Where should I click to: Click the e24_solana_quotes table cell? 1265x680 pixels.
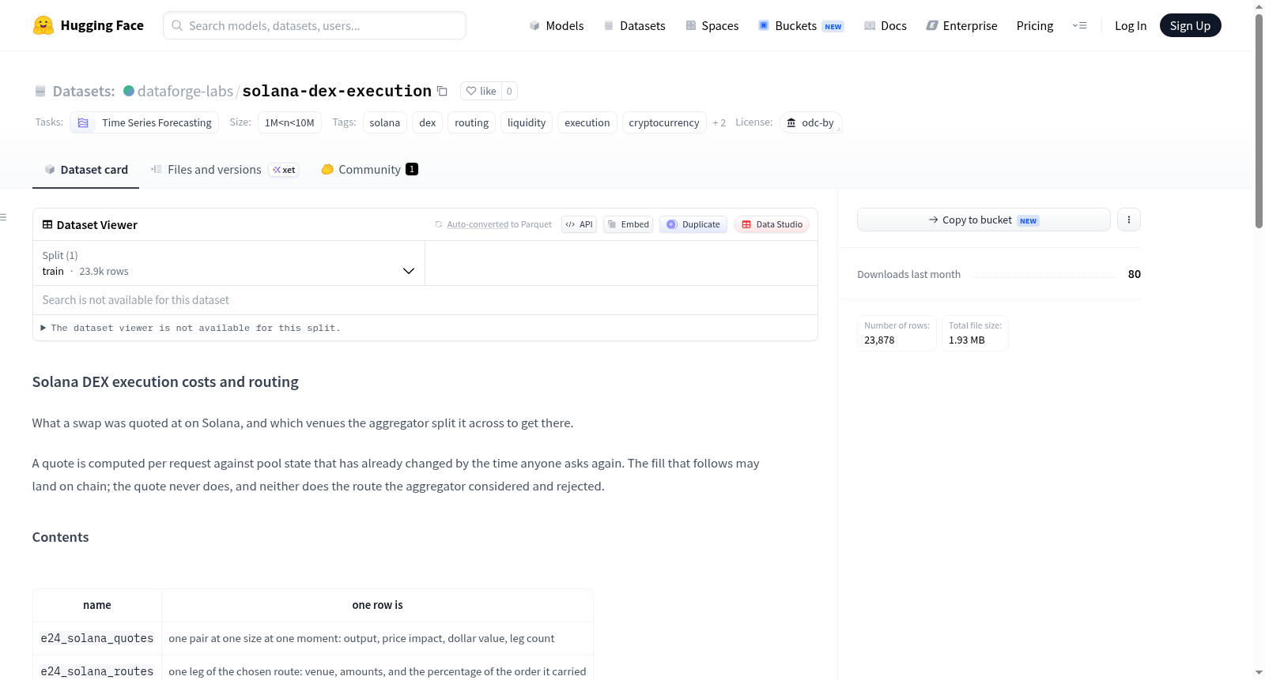(x=97, y=638)
